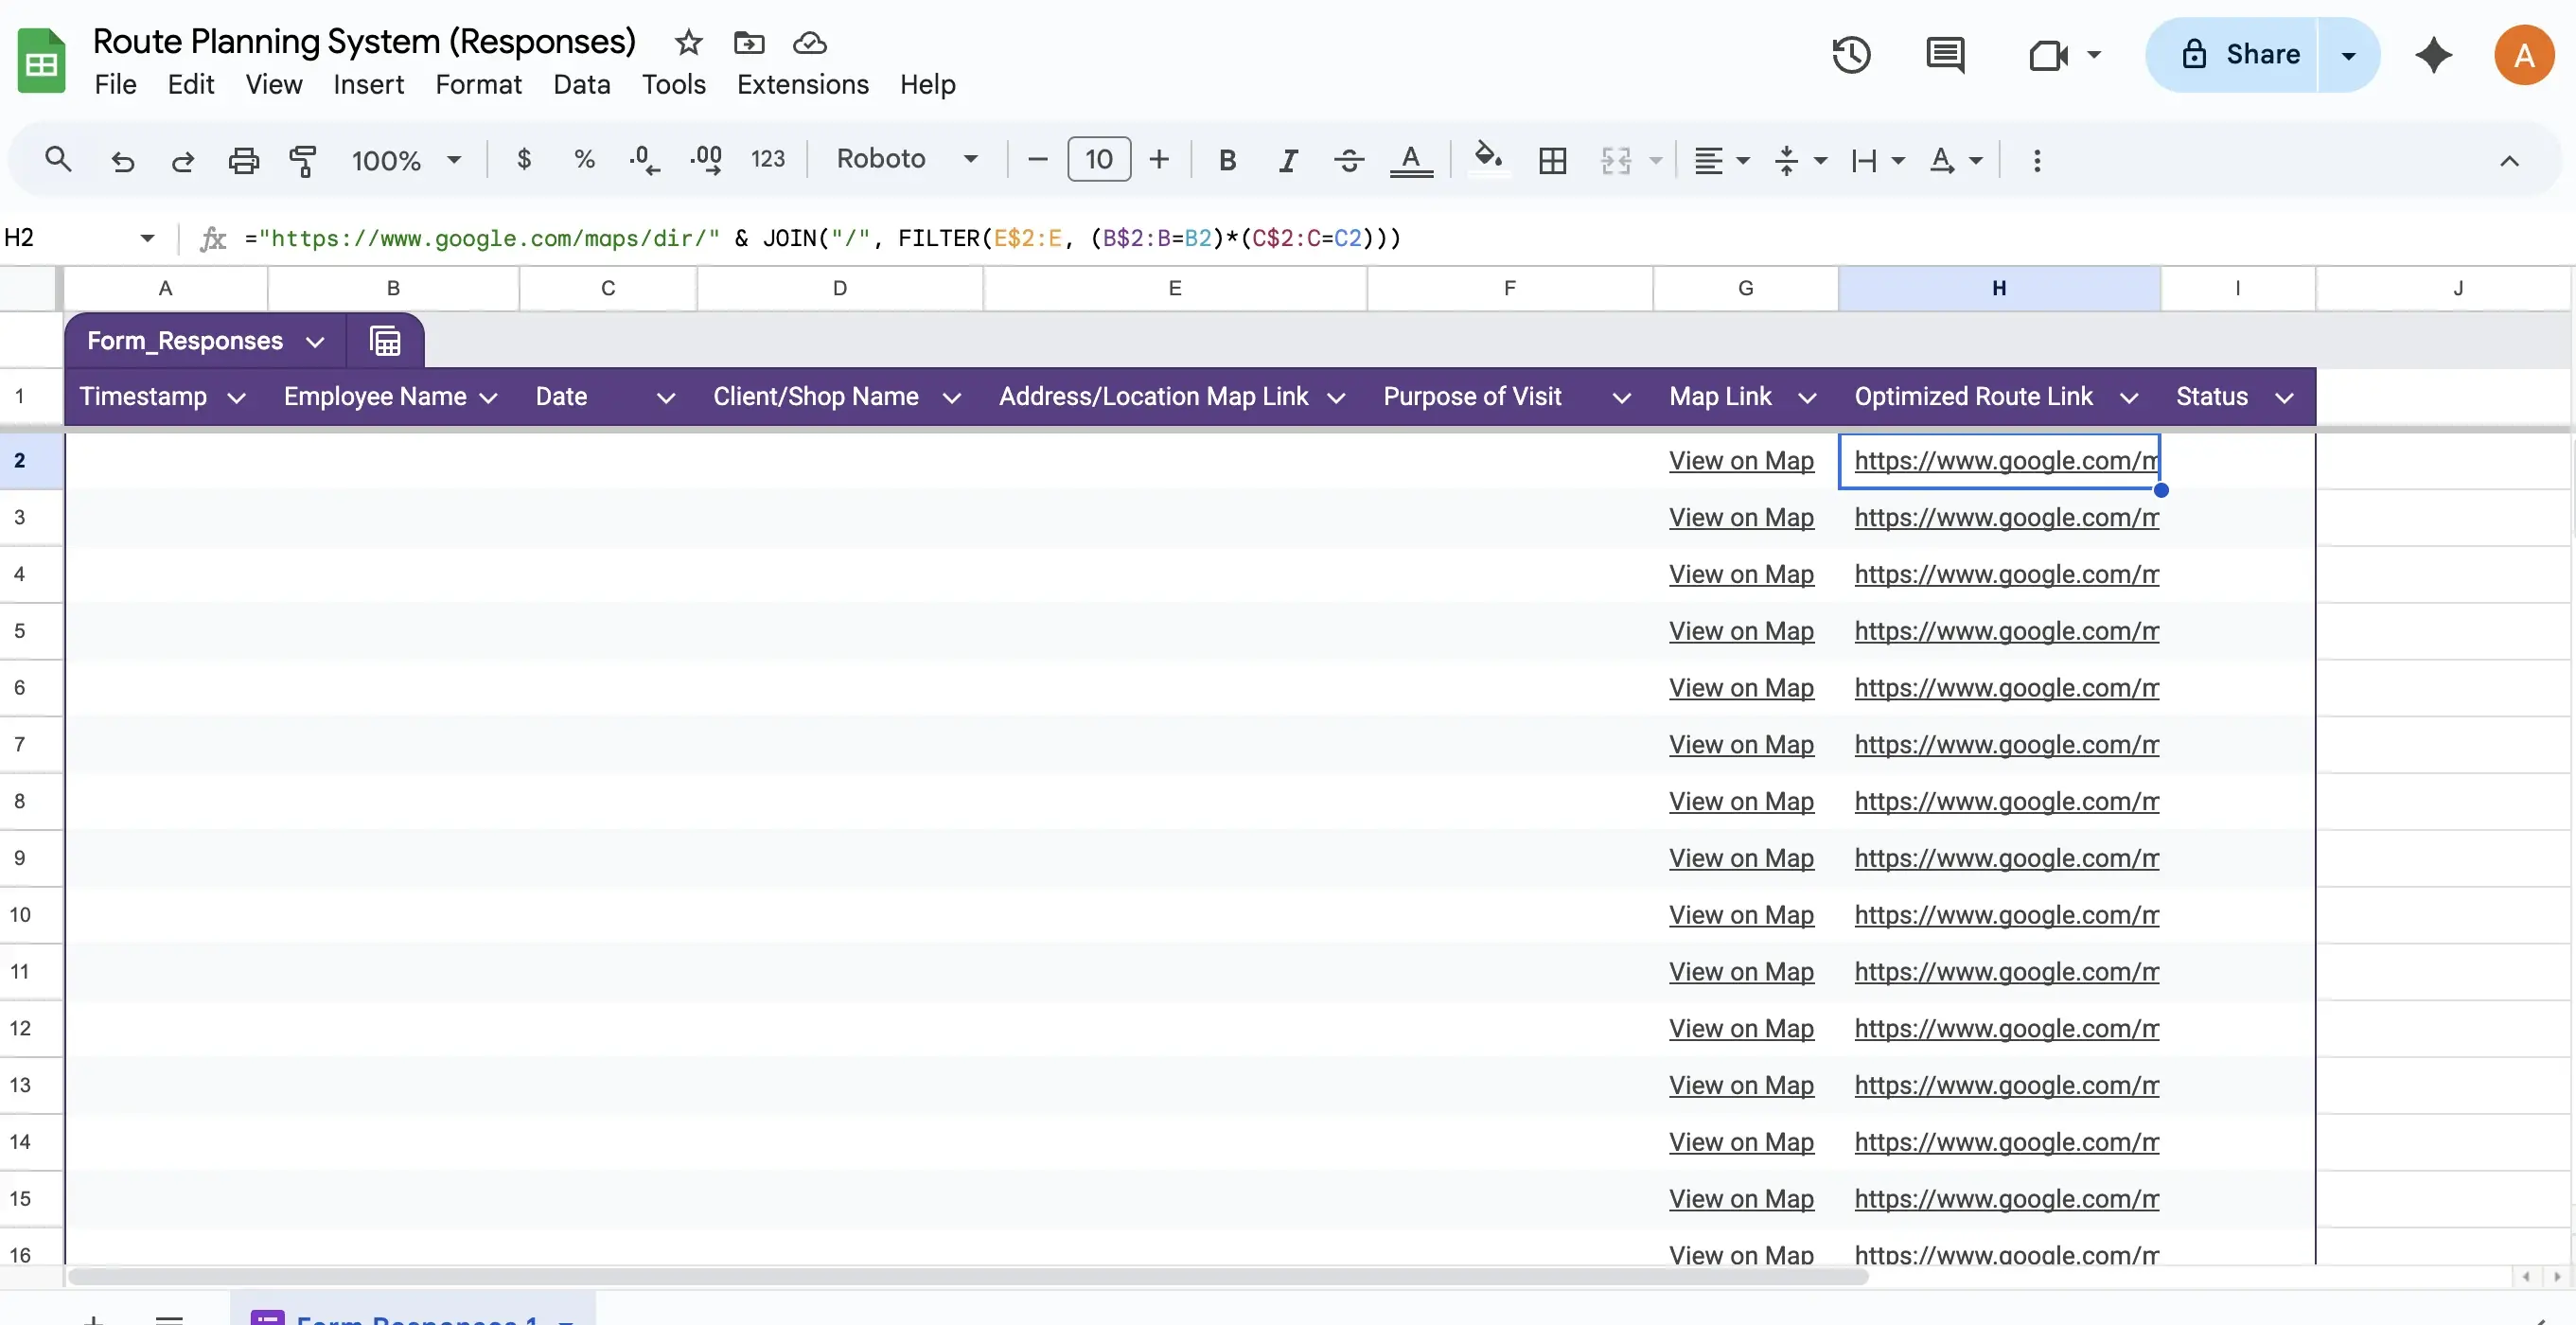Open the borders menu
Image resolution: width=2576 pixels, height=1325 pixels.
click(1552, 160)
